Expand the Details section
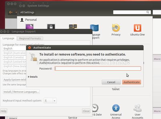Image resolution: width=161 pixels, height=119 pixels. 33,77
